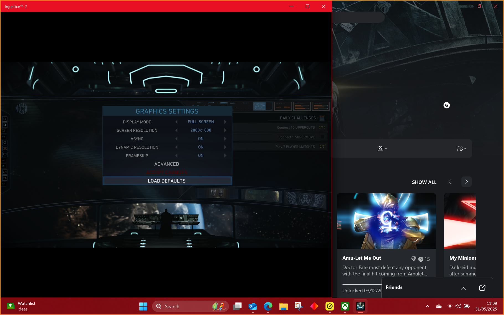This screenshot has height=315, width=504.
Task: Open the Windows Start menu
Action: click(x=143, y=306)
